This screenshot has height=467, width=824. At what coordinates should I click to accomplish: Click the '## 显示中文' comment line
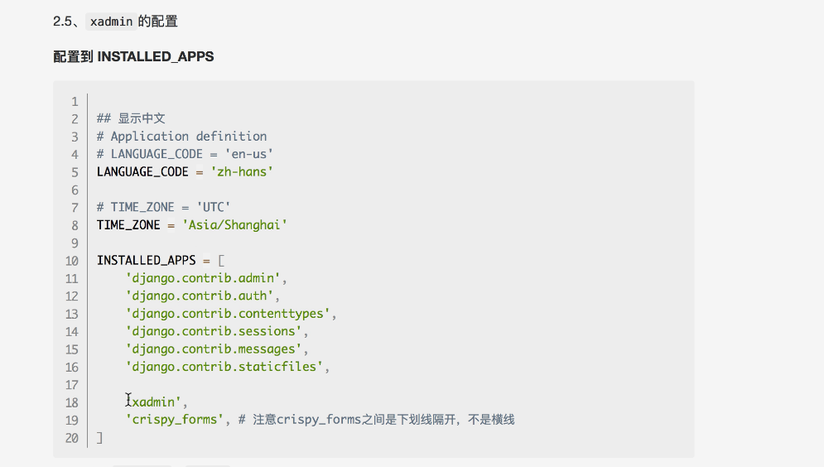(x=131, y=118)
